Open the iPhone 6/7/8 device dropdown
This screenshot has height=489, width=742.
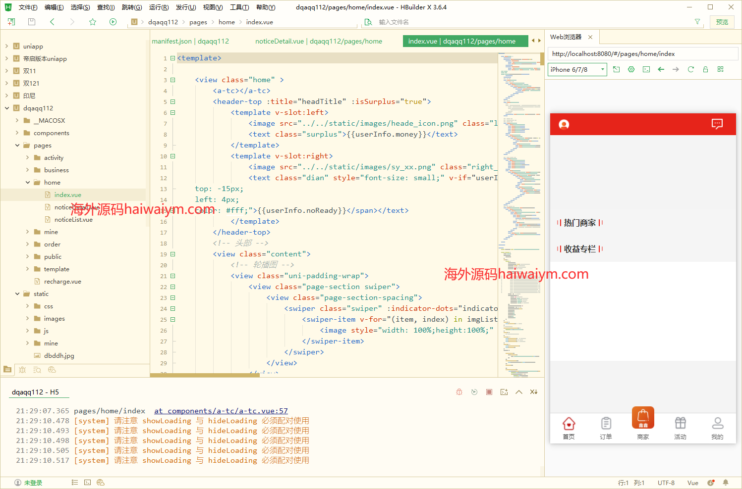577,69
